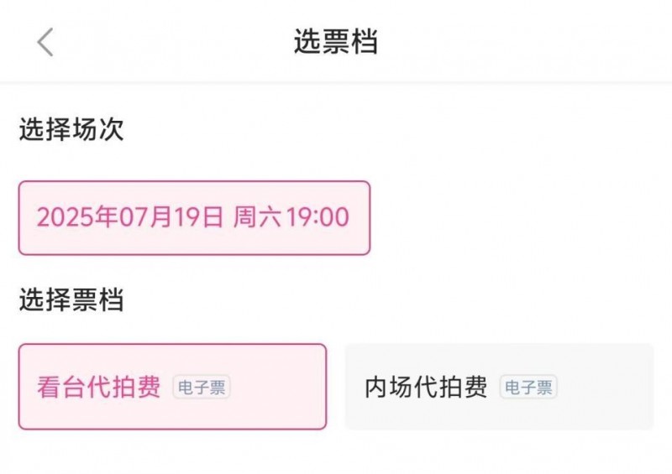Click the e-ticket tag in the selected tier
The height and width of the screenshot is (474, 672).
click(202, 388)
